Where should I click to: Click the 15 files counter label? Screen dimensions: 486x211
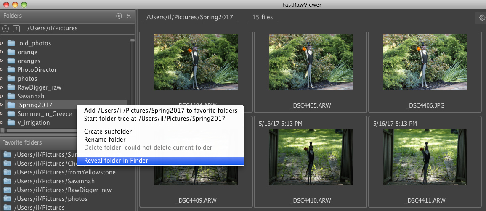(262, 18)
